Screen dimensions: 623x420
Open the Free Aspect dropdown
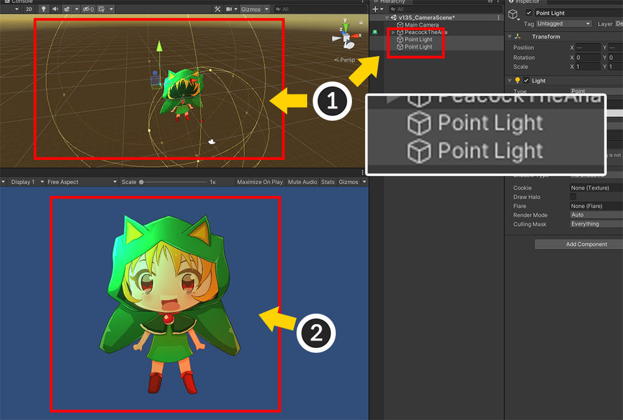click(x=82, y=182)
